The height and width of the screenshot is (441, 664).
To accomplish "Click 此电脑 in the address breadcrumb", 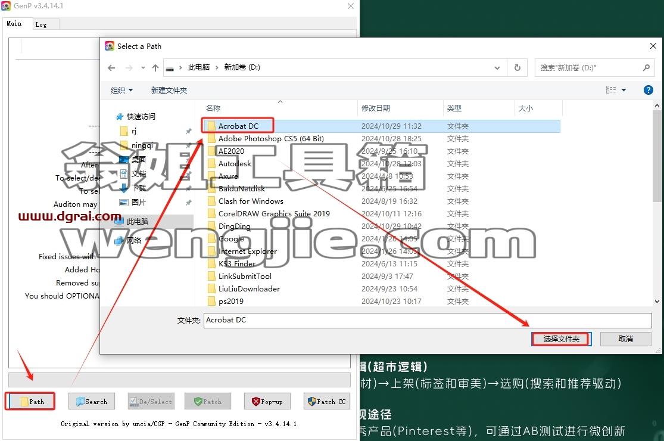I will 199,67.
